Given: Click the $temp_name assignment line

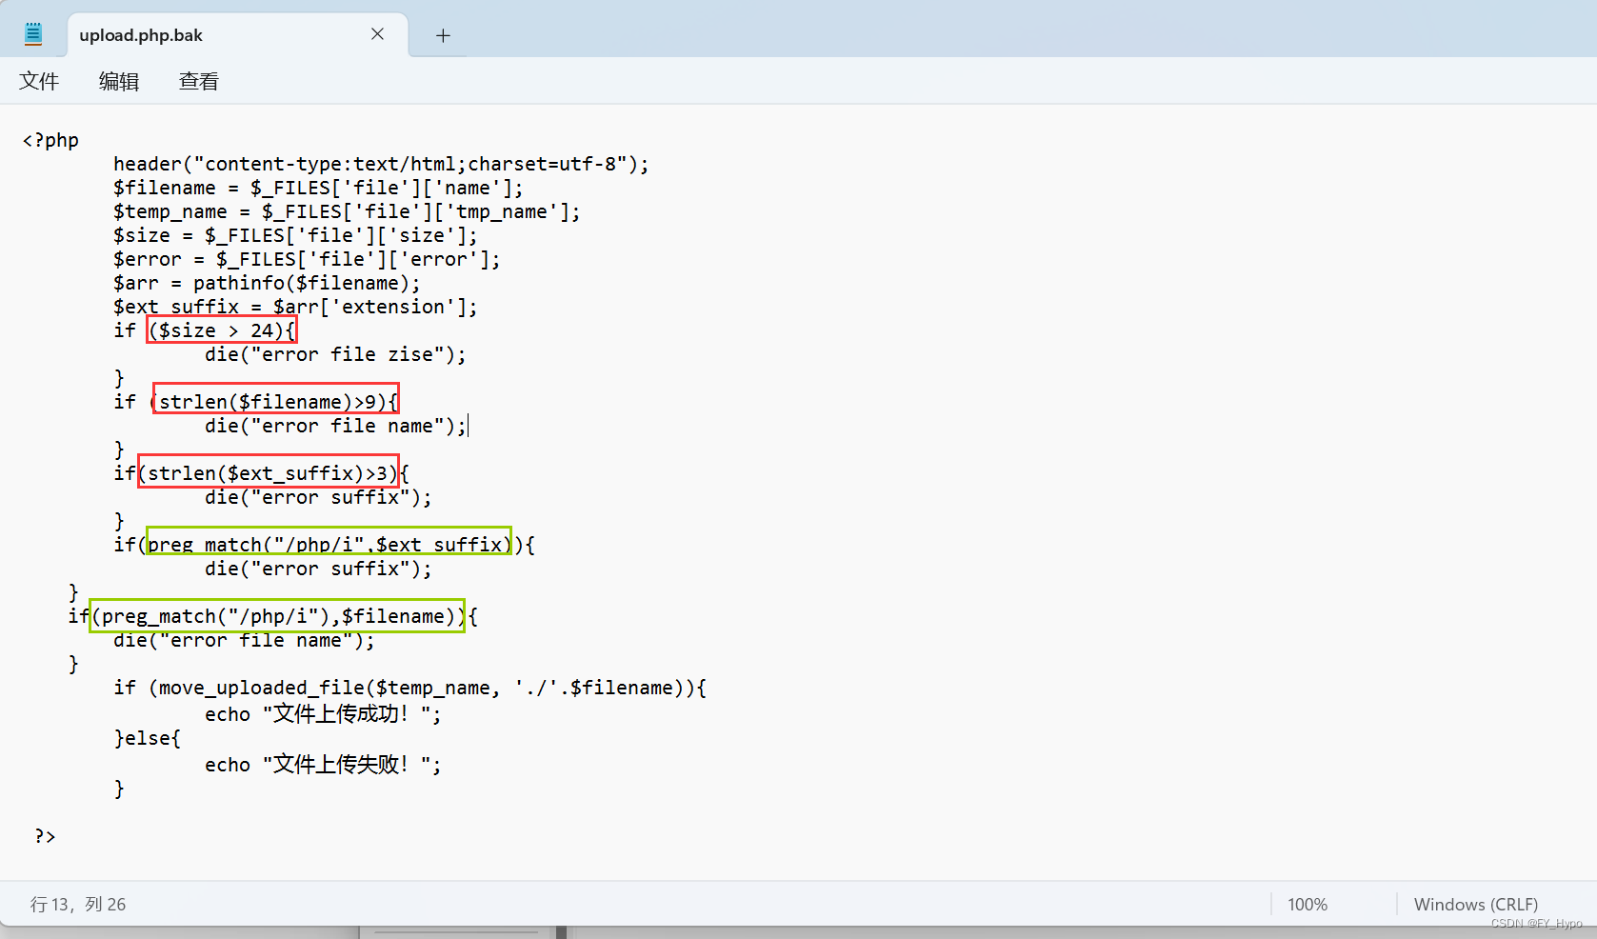Looking at the screenshot, I should click(347, 211).
